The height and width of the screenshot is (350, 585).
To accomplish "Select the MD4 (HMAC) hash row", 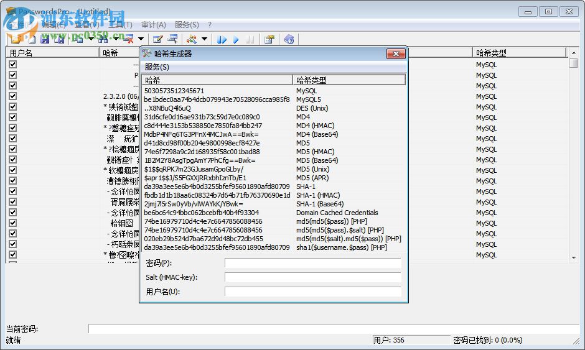I will pos(273,126).
